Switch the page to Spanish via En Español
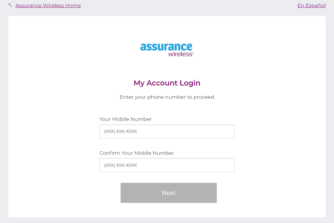The image size is (334, 223). [x=312, y=5]
